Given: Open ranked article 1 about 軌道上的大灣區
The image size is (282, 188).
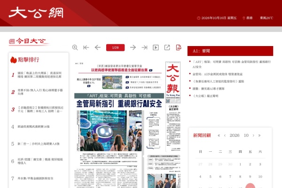Looking at the screenshot, I should 39,75.
